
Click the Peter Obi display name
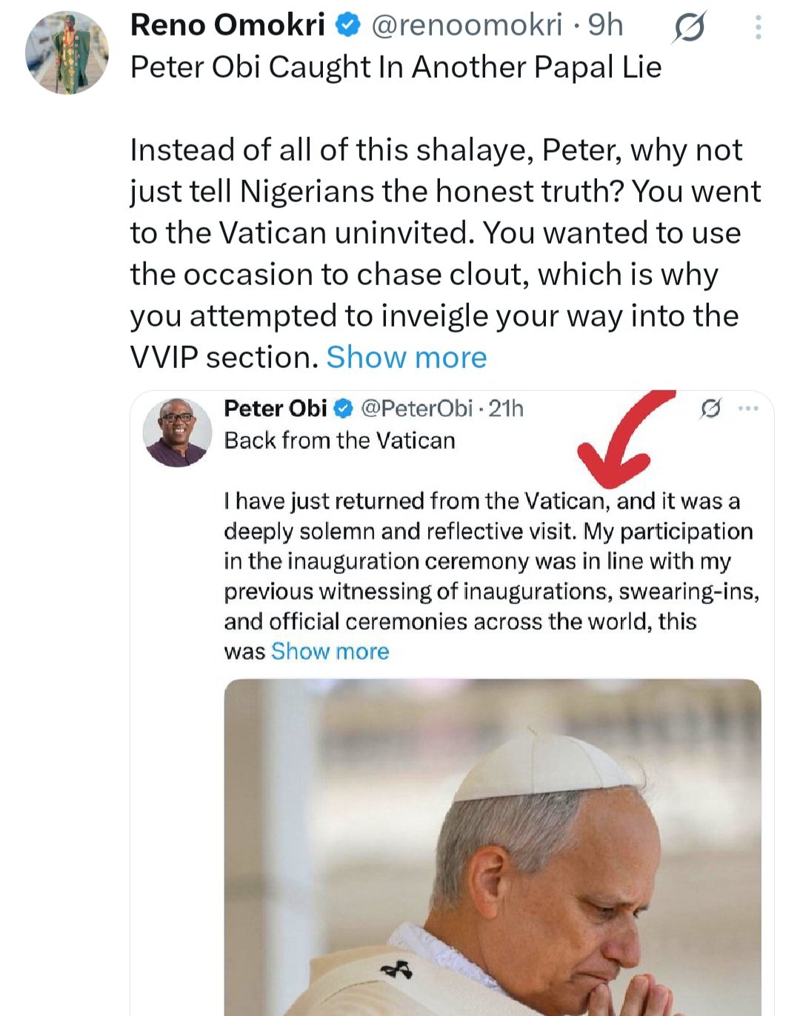[275, 408]
